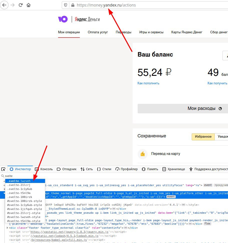This screenshot has height=243, width=228.
Task: Open the Оплата услуг tab
Action: tap(98, 32)
